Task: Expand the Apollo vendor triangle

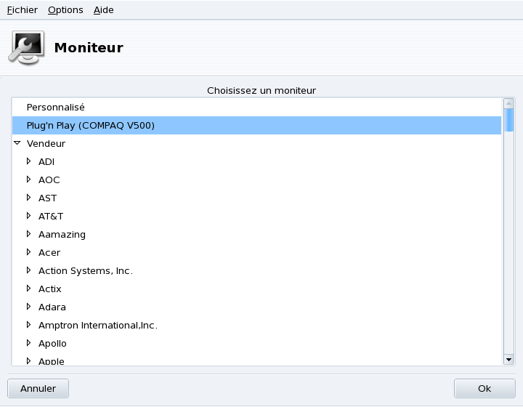Action: click(29, 343)
